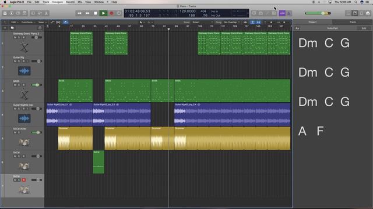The height and width of the screenshot is (209, 373).
Task: Toggle the Toolbar icon
Action: tap(24, 13)
